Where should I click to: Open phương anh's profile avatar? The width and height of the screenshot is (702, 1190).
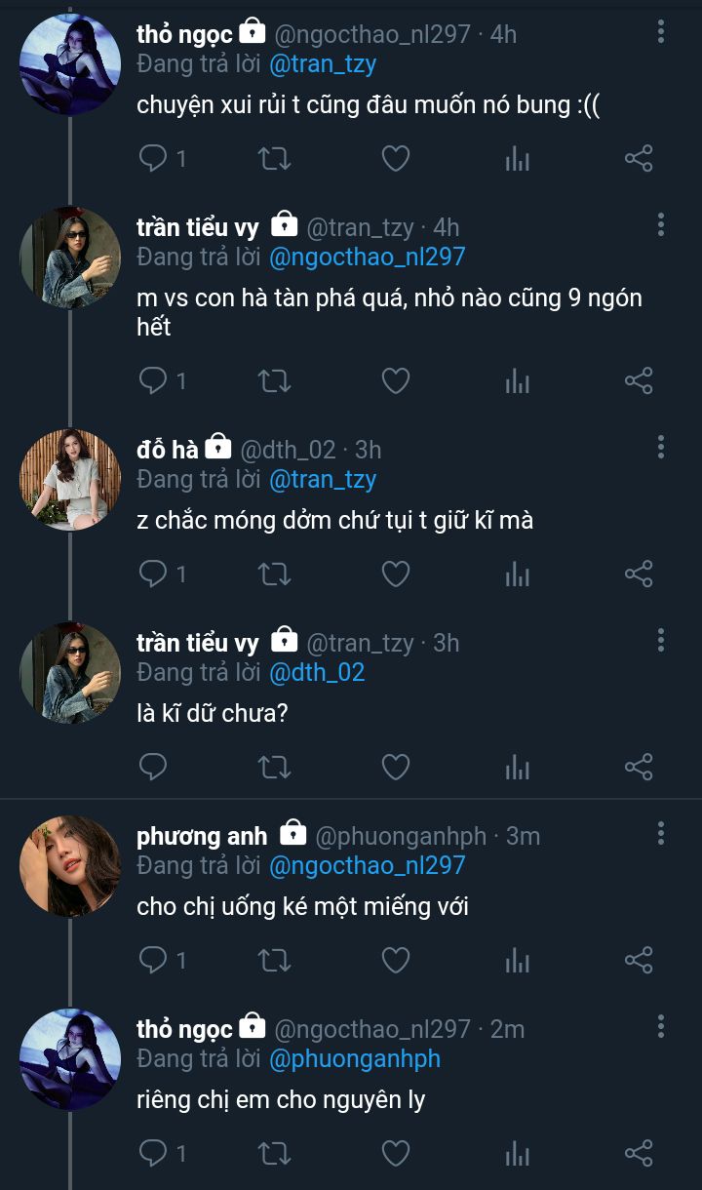[70, 865]
